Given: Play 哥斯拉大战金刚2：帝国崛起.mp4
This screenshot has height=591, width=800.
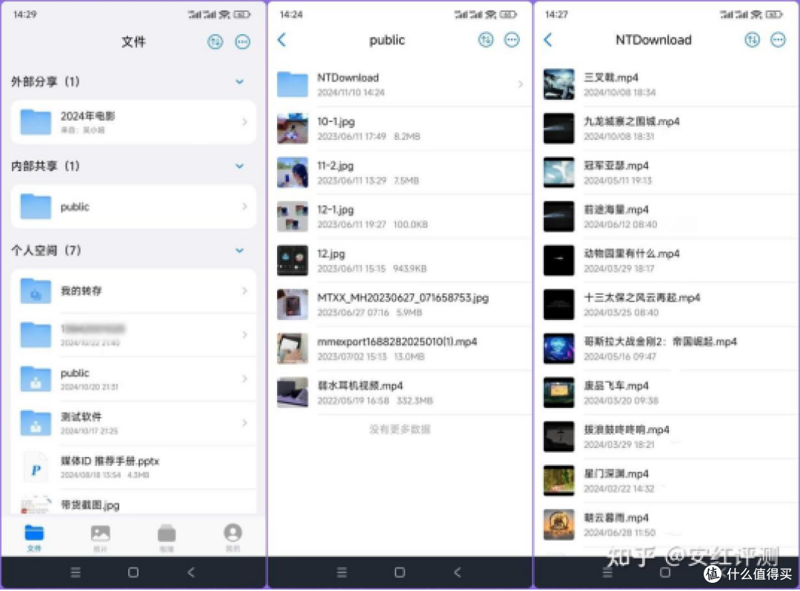Looking at the screenshot, I should pos(667,349).
